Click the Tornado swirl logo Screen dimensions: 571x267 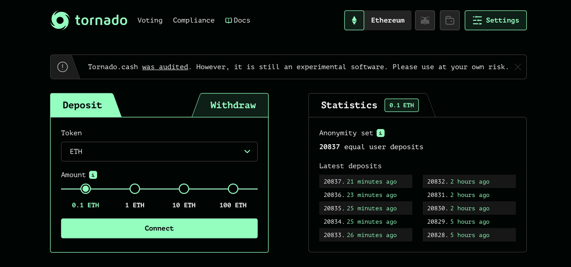60,20
